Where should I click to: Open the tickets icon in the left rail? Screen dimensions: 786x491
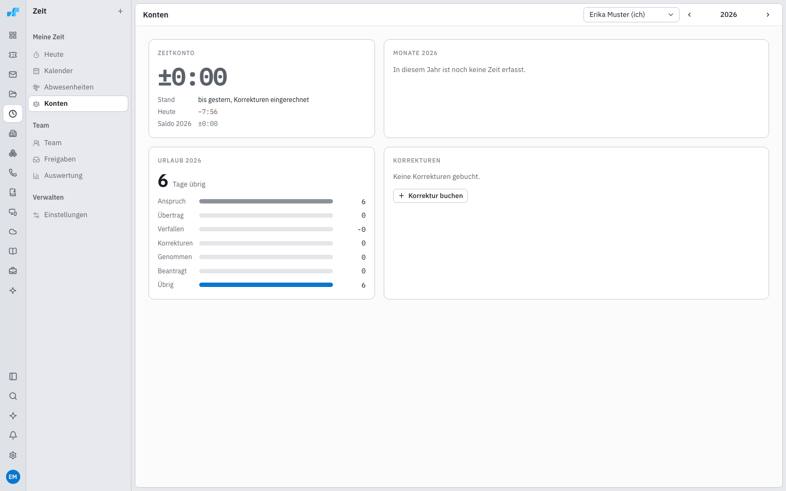[x=13, y=55]
